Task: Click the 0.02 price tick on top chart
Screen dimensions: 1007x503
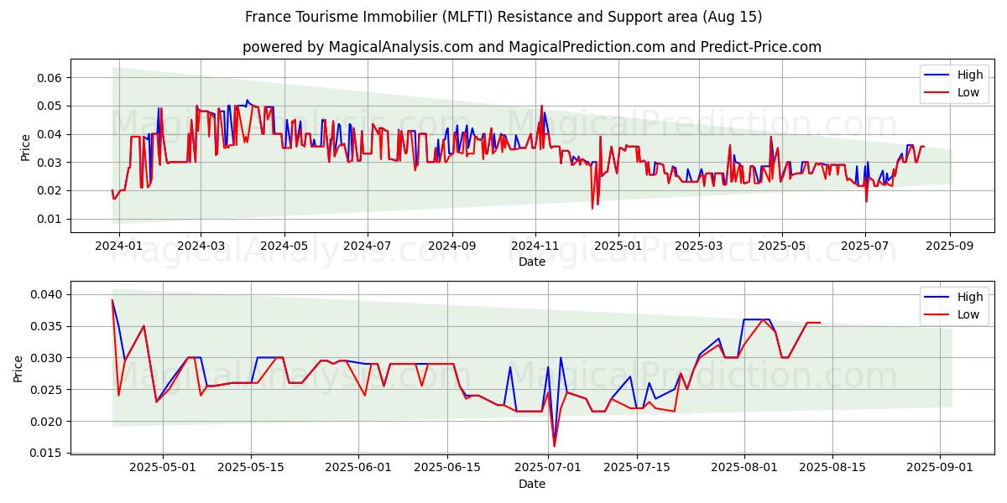Action: 50,190
